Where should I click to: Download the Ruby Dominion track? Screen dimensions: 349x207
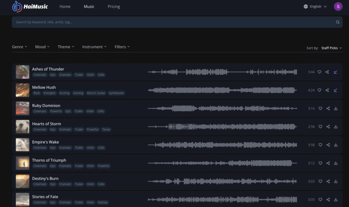point(336,108)
